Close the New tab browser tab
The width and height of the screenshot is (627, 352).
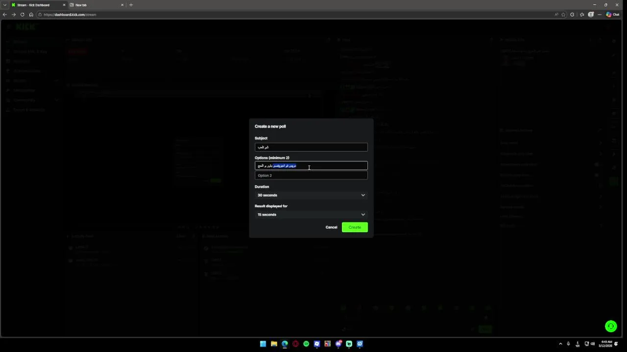tap(122, 5)
